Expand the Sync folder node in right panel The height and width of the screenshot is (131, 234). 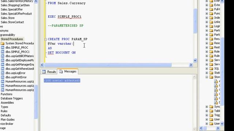[207, 107]
